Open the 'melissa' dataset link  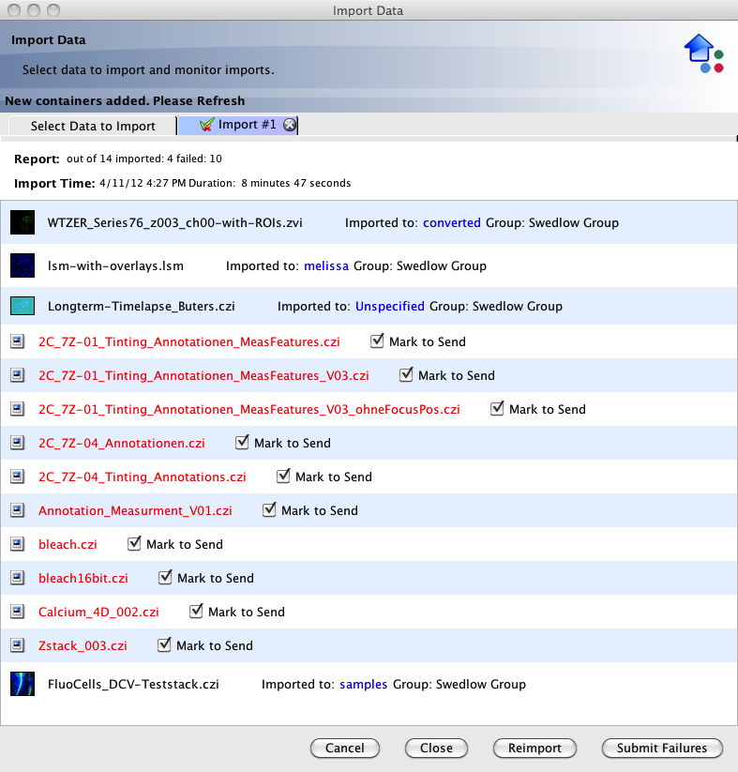[x=326, y=265]
